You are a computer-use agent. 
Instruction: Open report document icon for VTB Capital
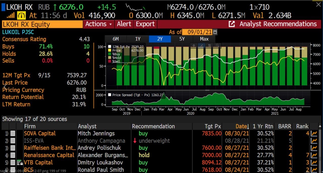coord(13,163)
